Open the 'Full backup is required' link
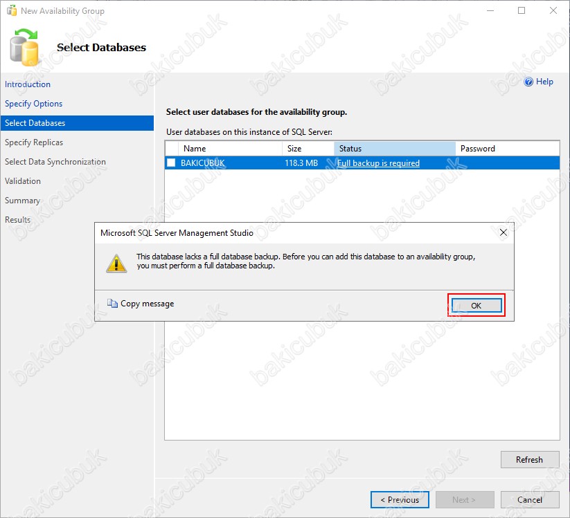 [x=378, y=163]
